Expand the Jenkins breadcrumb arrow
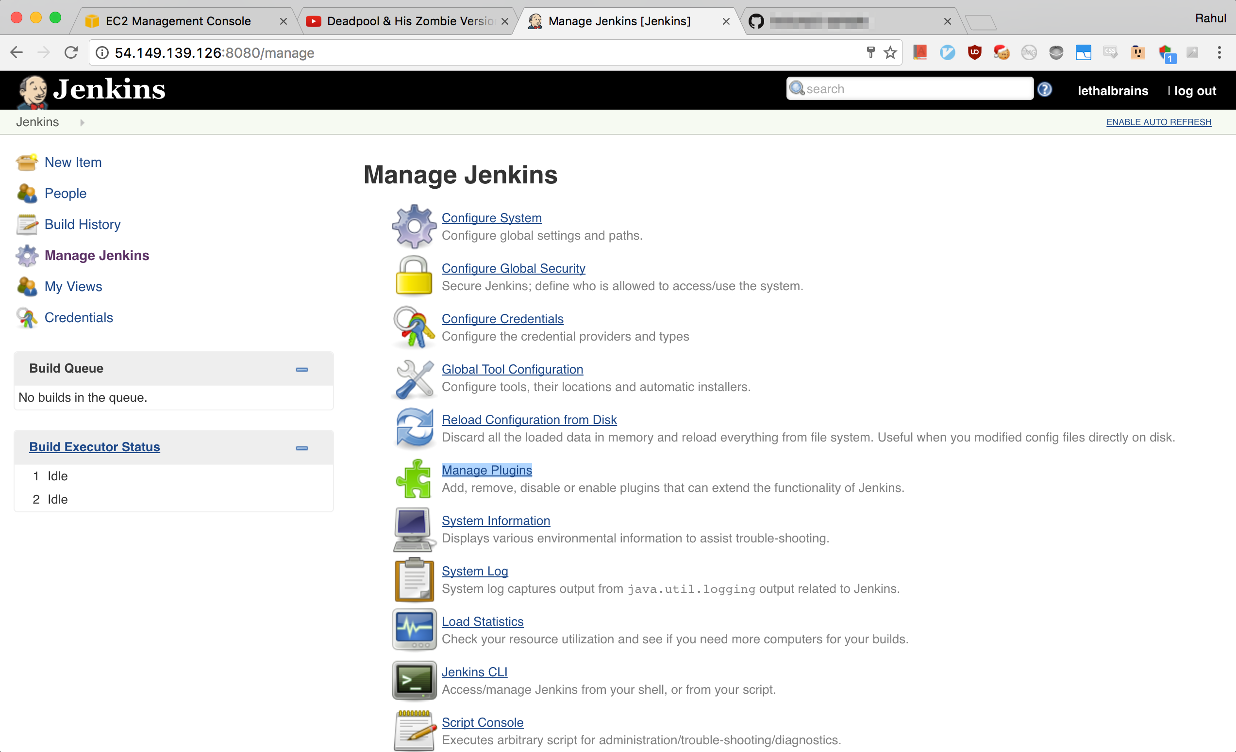Screen dimensions: 1236x752 (x=82, y=122)
